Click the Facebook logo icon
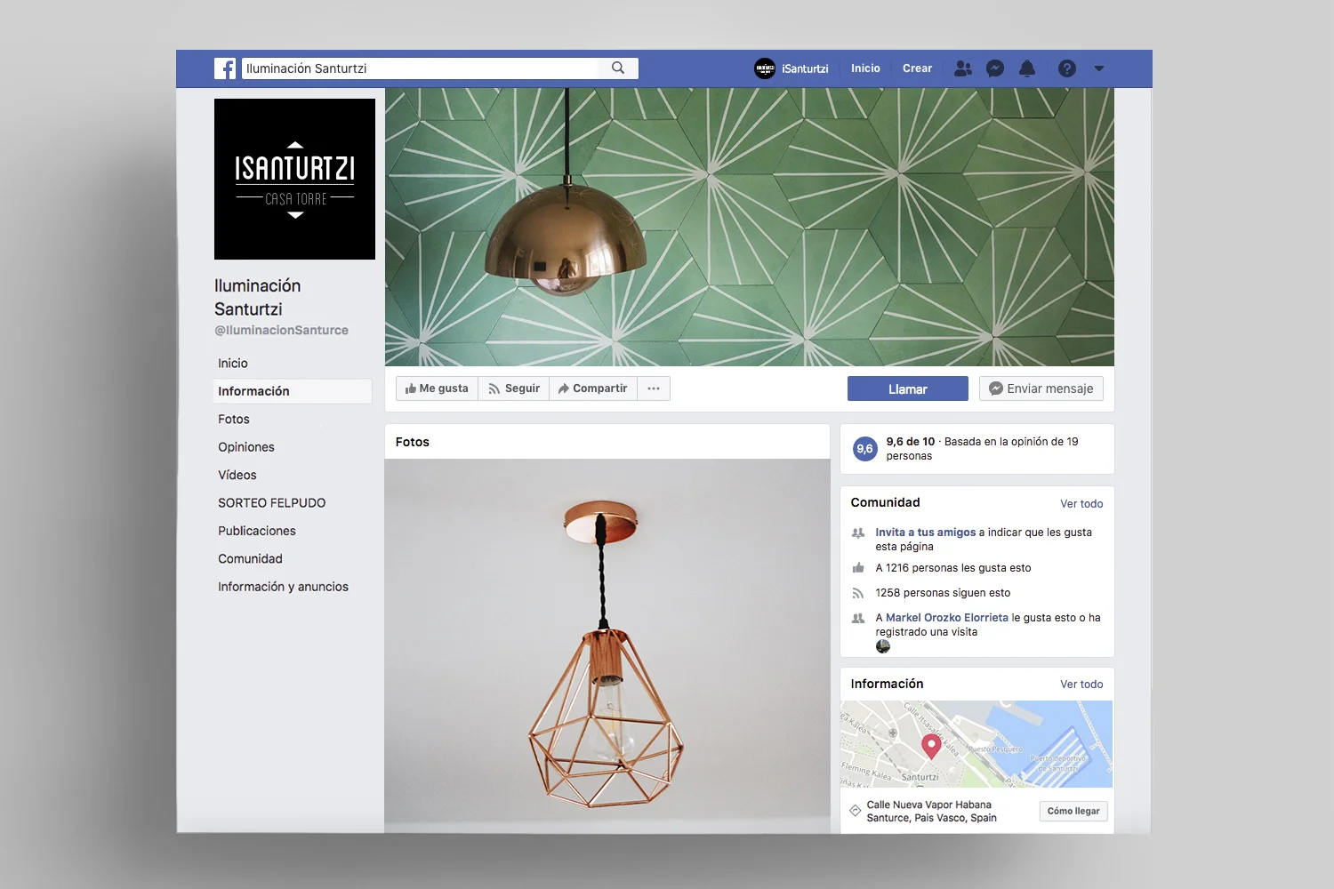1334x889 pixels. pyautogui.click(x=225, y=68)
